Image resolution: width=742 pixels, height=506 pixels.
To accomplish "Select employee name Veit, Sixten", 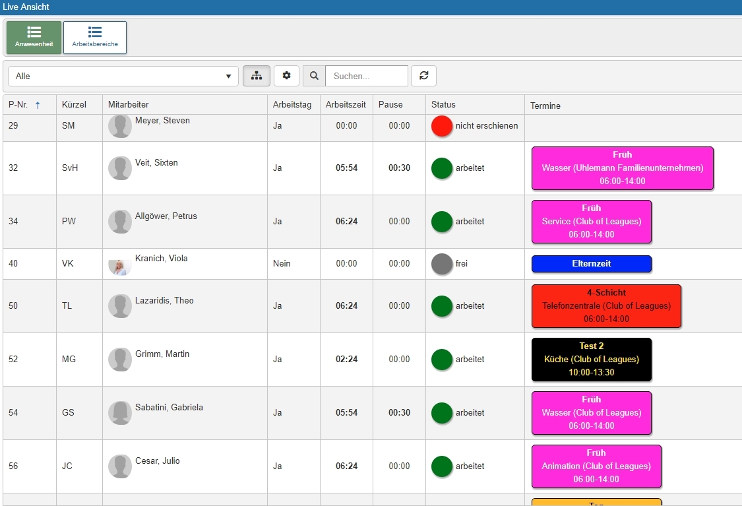I will 156,163.
